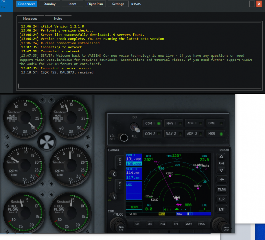Screen dimensions: 265x240
Task: Activate the Direct-To key on the GNS530
Action: 221,179
